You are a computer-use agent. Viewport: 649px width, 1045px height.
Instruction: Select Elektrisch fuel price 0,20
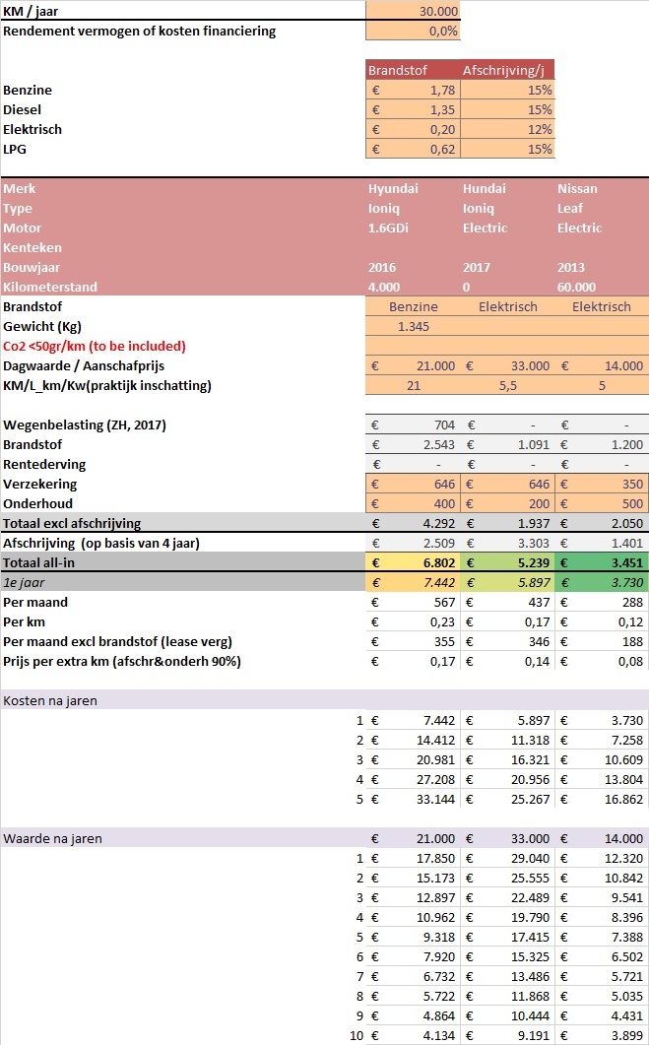click(x=413, y=129)
